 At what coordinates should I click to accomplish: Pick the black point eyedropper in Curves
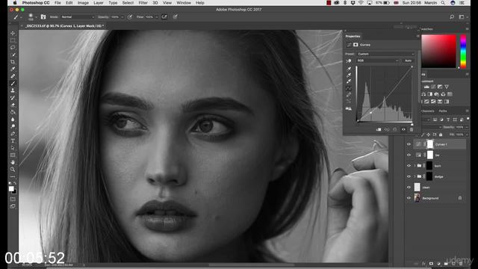pos(349,69)
